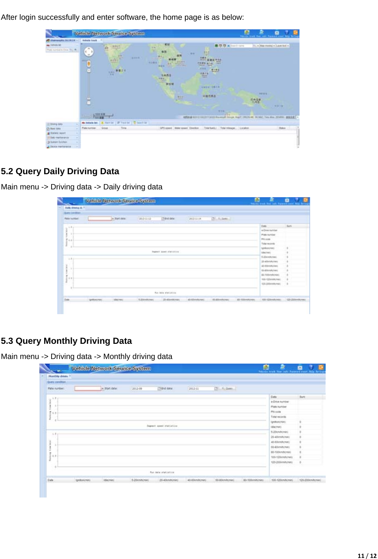Viewport: 378px width, 559px height.
Task: Zoom in with the map plus button
Action: (89, 71)
